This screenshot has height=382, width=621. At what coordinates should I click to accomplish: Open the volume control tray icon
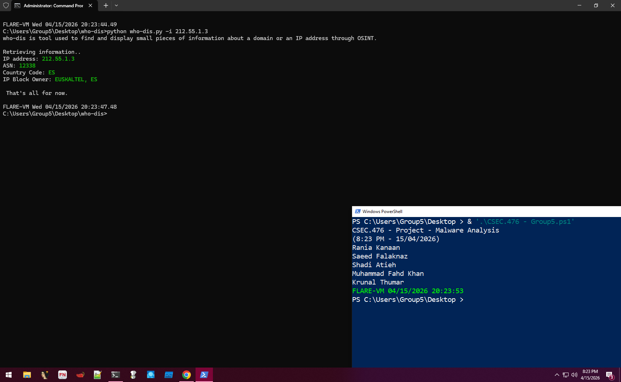574,375
